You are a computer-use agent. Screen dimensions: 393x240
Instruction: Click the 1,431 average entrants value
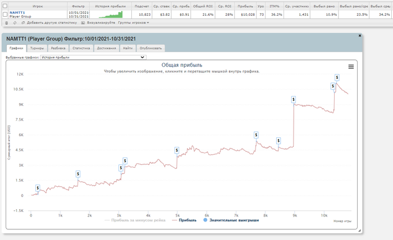pyautogui.click(x=304, y=15)
